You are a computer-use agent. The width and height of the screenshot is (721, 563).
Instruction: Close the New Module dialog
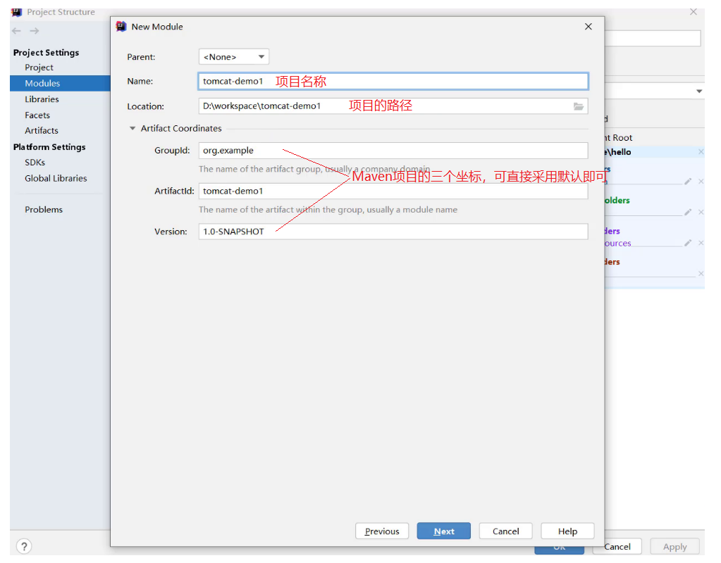(x=588, y=27)
